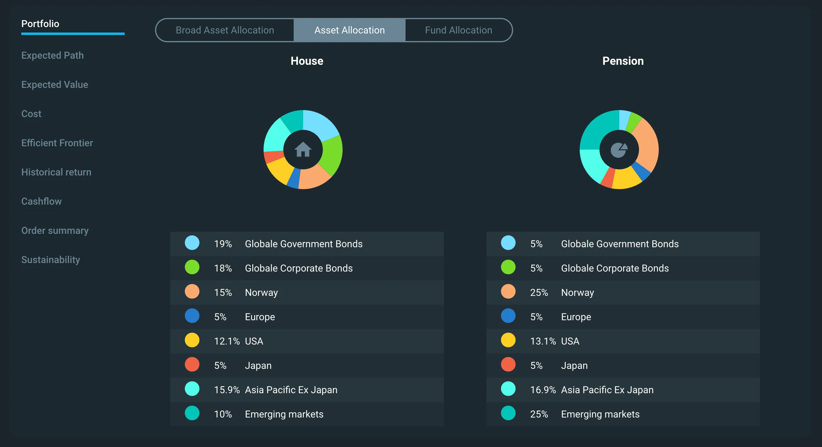Screen dimensions: 822x447
Task: Select 'Globale Government Bonds' label under House
Action: [x=304, y=244]
